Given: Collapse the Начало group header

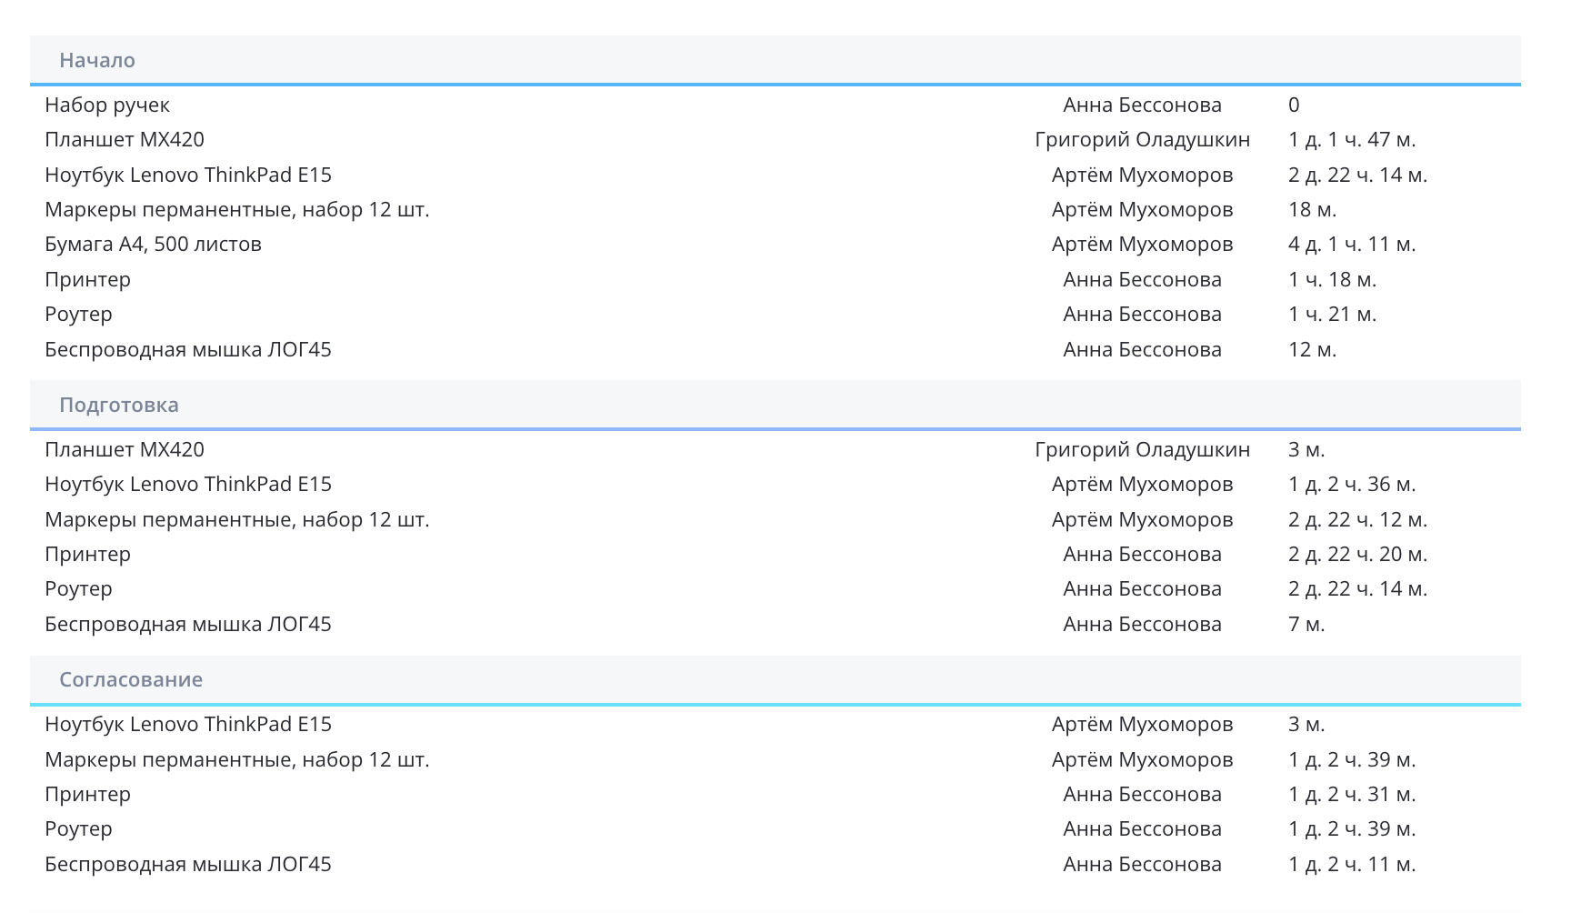Looking at the screenshot, I should click(97, 60).
